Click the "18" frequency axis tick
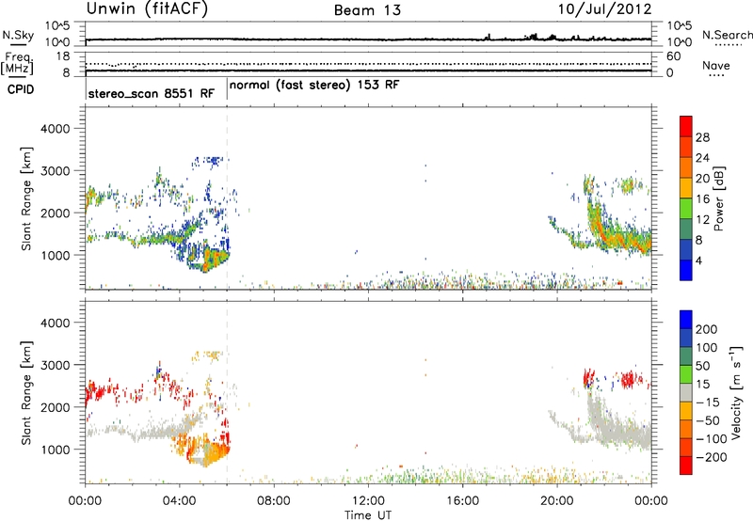 click(62, 56)
